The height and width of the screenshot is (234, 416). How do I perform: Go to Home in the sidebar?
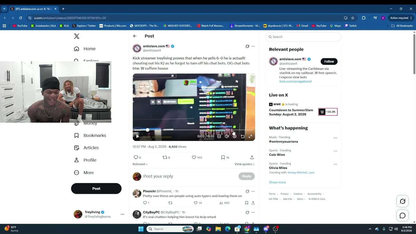85,49
